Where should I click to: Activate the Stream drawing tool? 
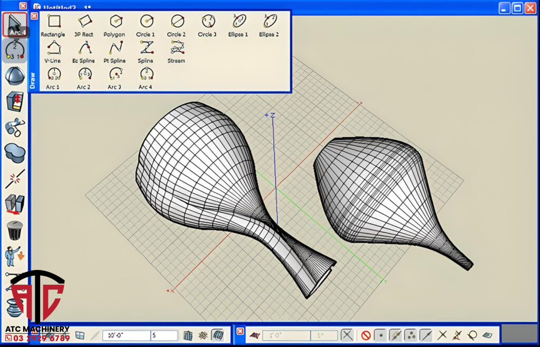[x=177, y=48]
